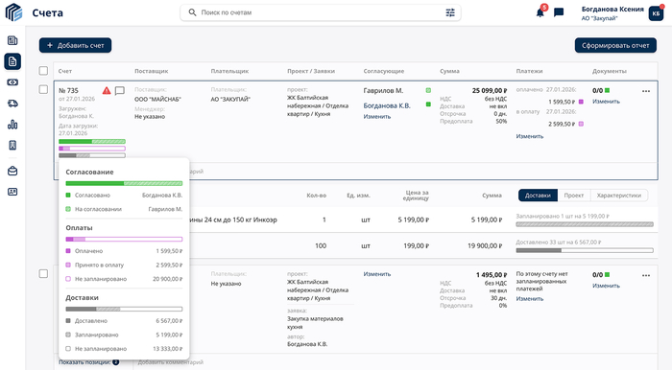Click the Показать позиции expander
672x370 pixels.
(x=88, y=362)
